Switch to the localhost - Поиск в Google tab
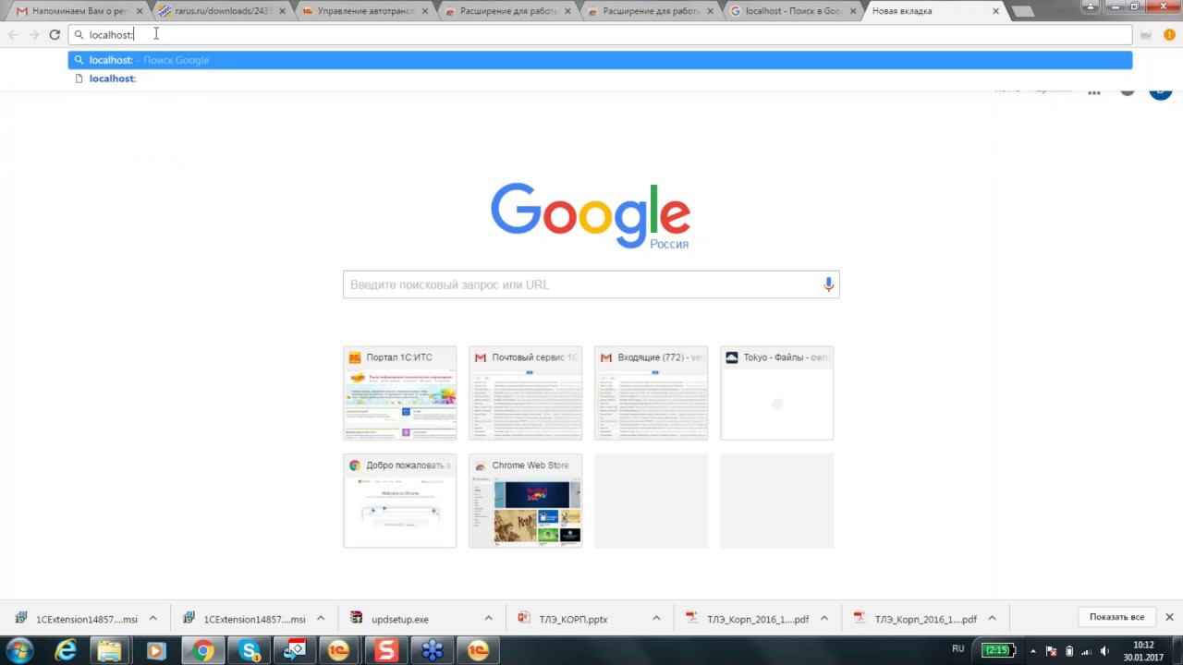The image size is (1183, 665). pos(791,11)
